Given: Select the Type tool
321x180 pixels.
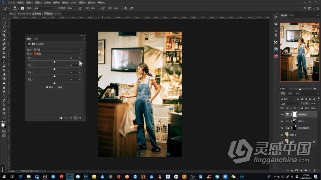Looking at the screenshot, I should point(4,96).
